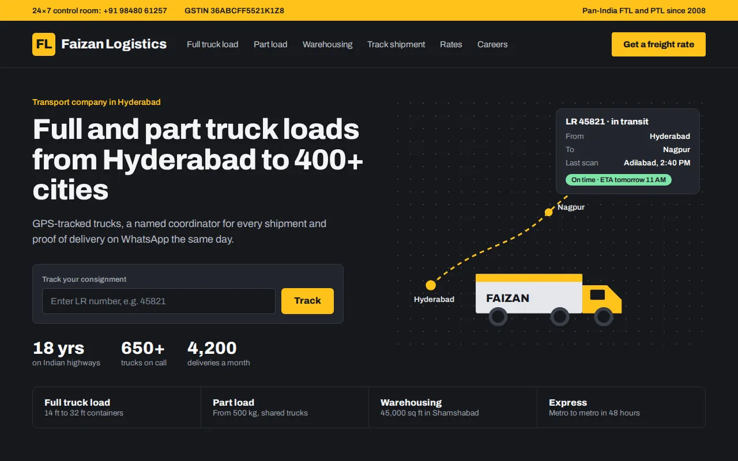This screenshot has height=461, width=738.
Task: Click the Nagpur label beside the route dot
Action: pyautogui.click(x=571, y=207)
